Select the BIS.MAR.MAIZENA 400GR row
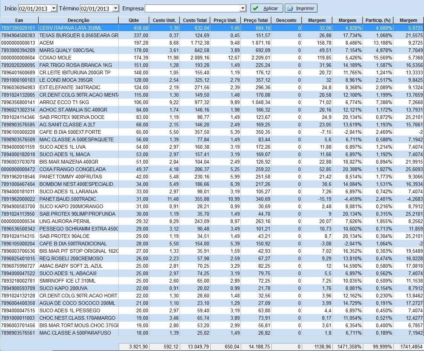This screenshot has height=351, width=424. coord(212,162)
